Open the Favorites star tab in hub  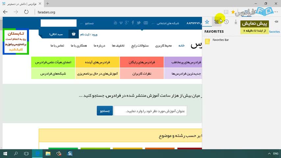207,22
